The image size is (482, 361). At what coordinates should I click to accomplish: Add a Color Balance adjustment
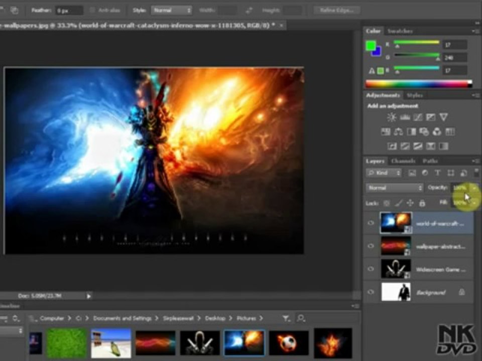click(398, 132)
